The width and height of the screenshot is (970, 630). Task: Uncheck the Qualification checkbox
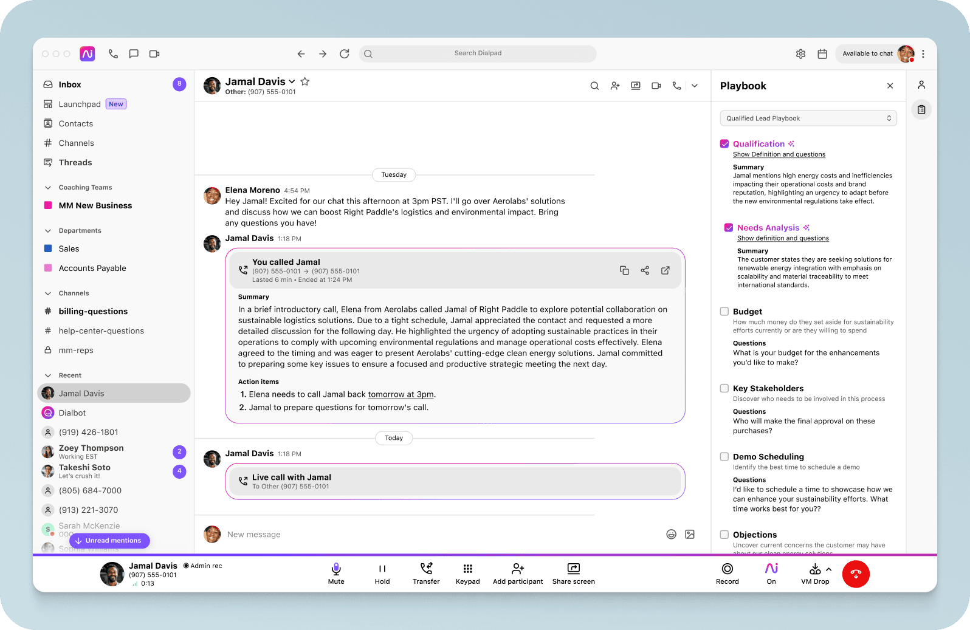[724, 144]
